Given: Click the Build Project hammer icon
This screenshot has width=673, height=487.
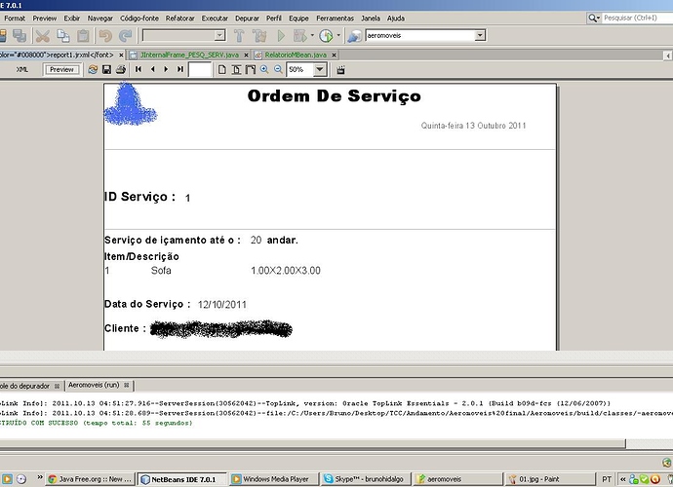Looking at the screenshot, I should point(239,36).
